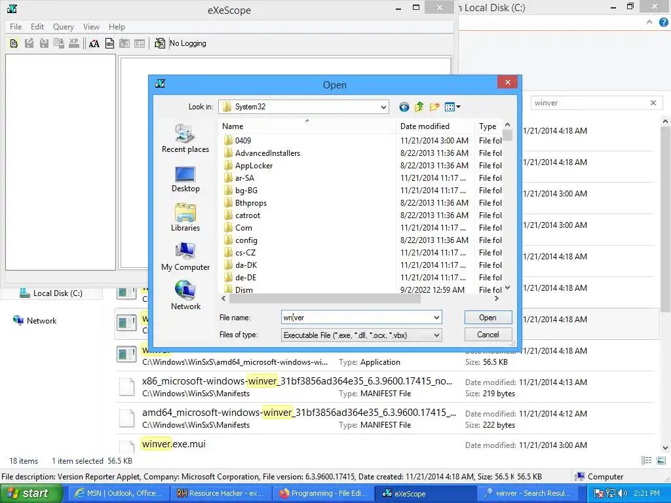Expand the Explorer ribbon chevron
The width and height of the screenshot is (671, 503).
pyautogui.click(x=649, y=22)
